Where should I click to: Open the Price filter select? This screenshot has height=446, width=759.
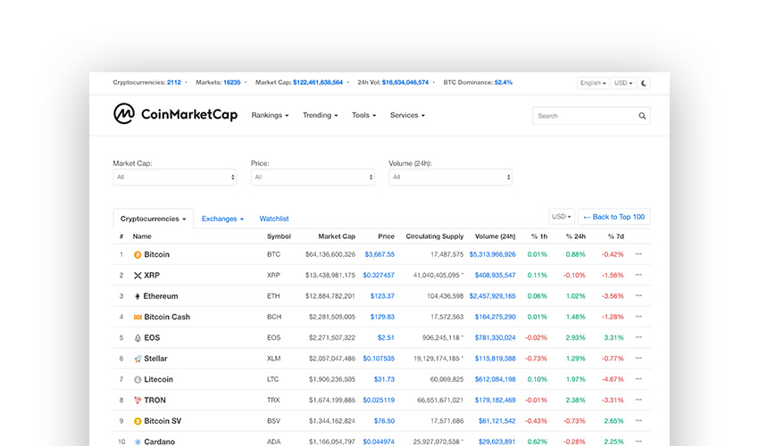[x=313, y=177]
